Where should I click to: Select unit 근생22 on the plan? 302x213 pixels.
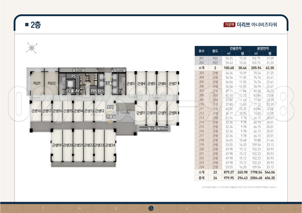coord(89,145)
